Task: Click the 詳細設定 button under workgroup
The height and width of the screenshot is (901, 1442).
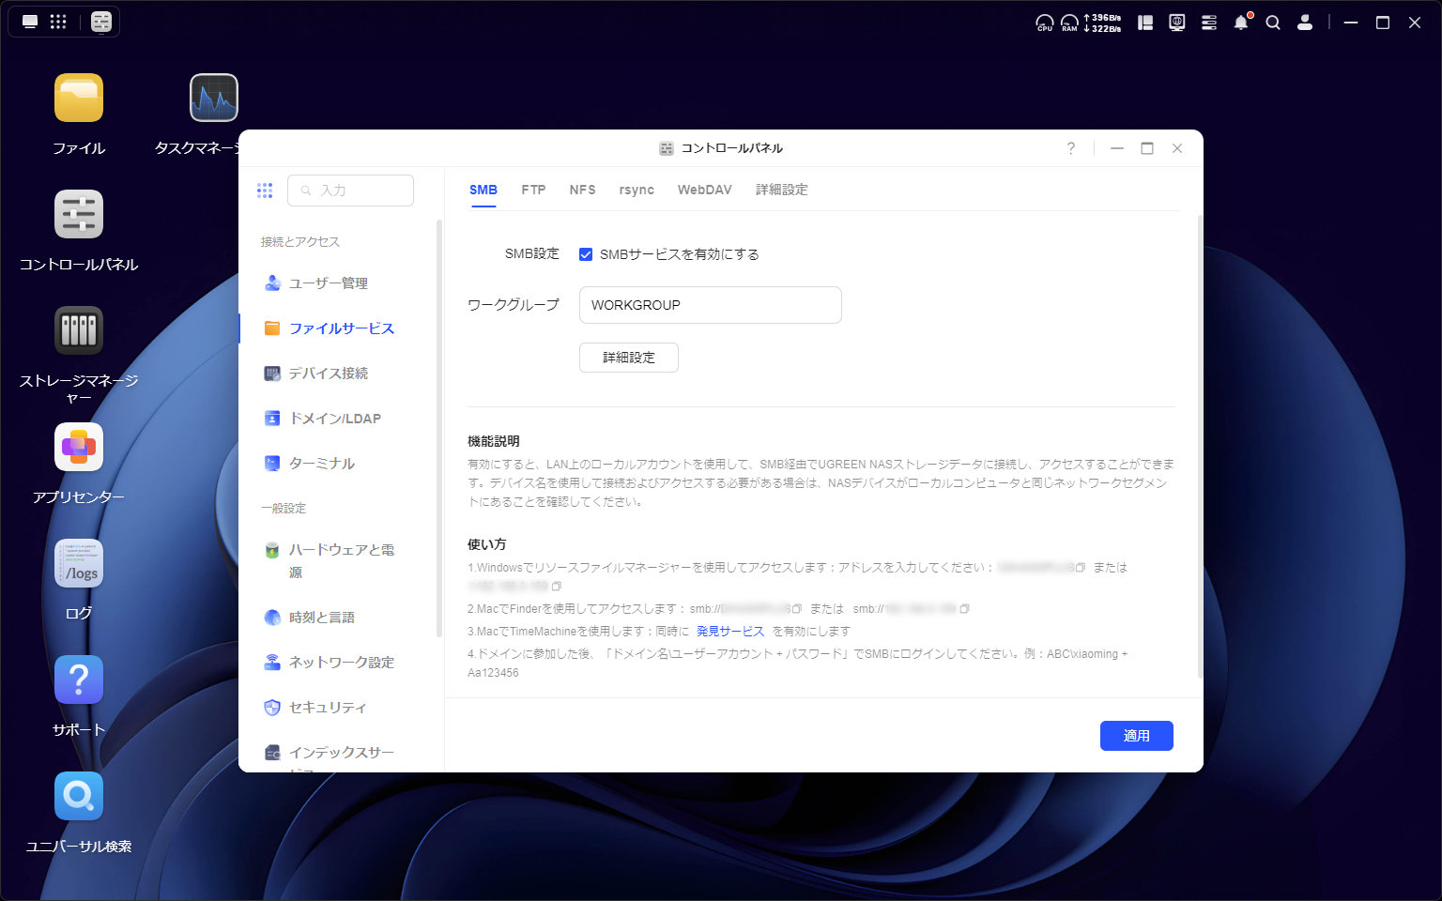Action: (628, 358)
